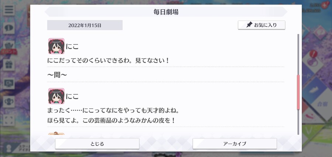Click the とじる button
This screenshot has height=157, width=332.
(97, 144)
